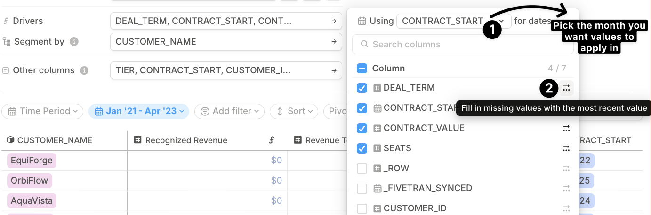The width and height of the screenshot is (651, 215).
Task: Click fill-forward icon next to SEATS
Action: coord(566,148)
